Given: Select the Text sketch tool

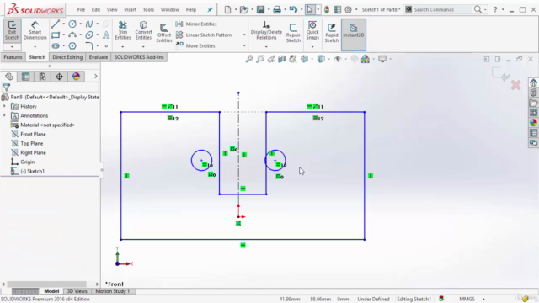Looking at the screenshot, I should (x=106, y=35).
